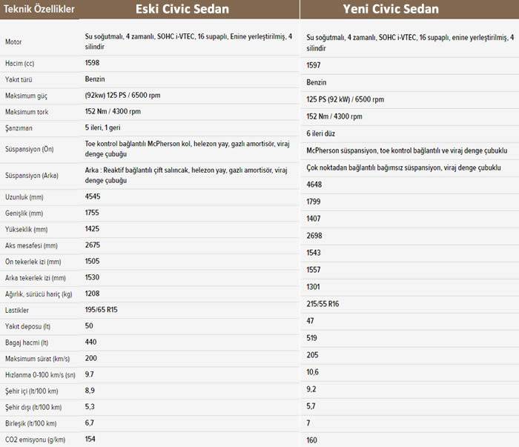Click the Motor row label
Screen dimensions: 519x447
click(13, 42)
